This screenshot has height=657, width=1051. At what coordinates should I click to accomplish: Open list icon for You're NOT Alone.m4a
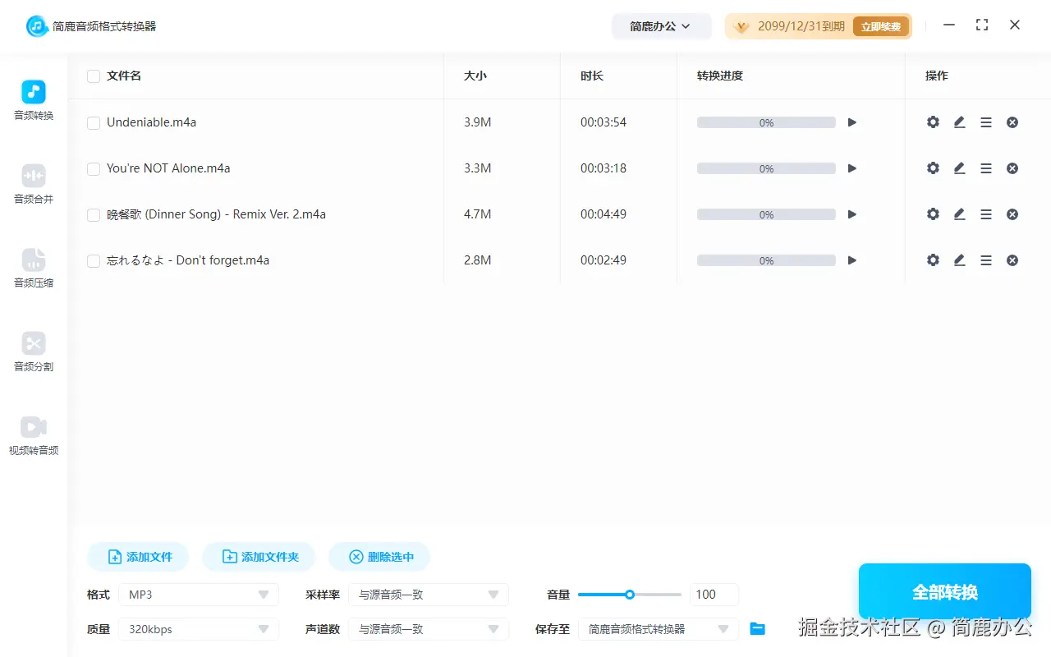(x=986, y=168)
